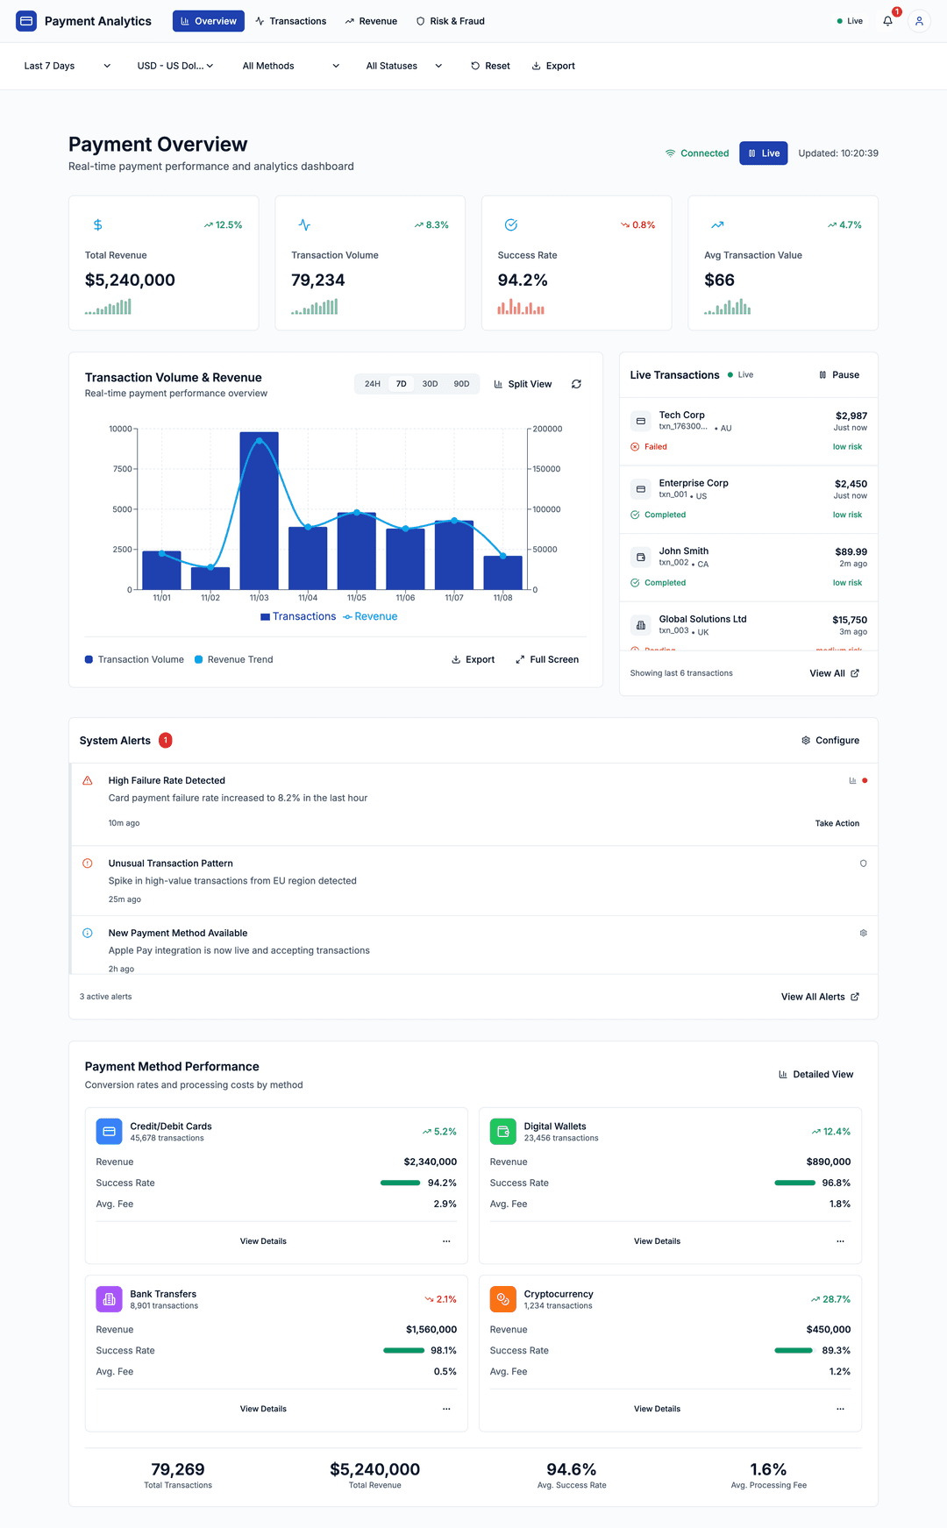Click the Bank Transfers purple building icon

pyautogui.click(x=109, y=1299)
